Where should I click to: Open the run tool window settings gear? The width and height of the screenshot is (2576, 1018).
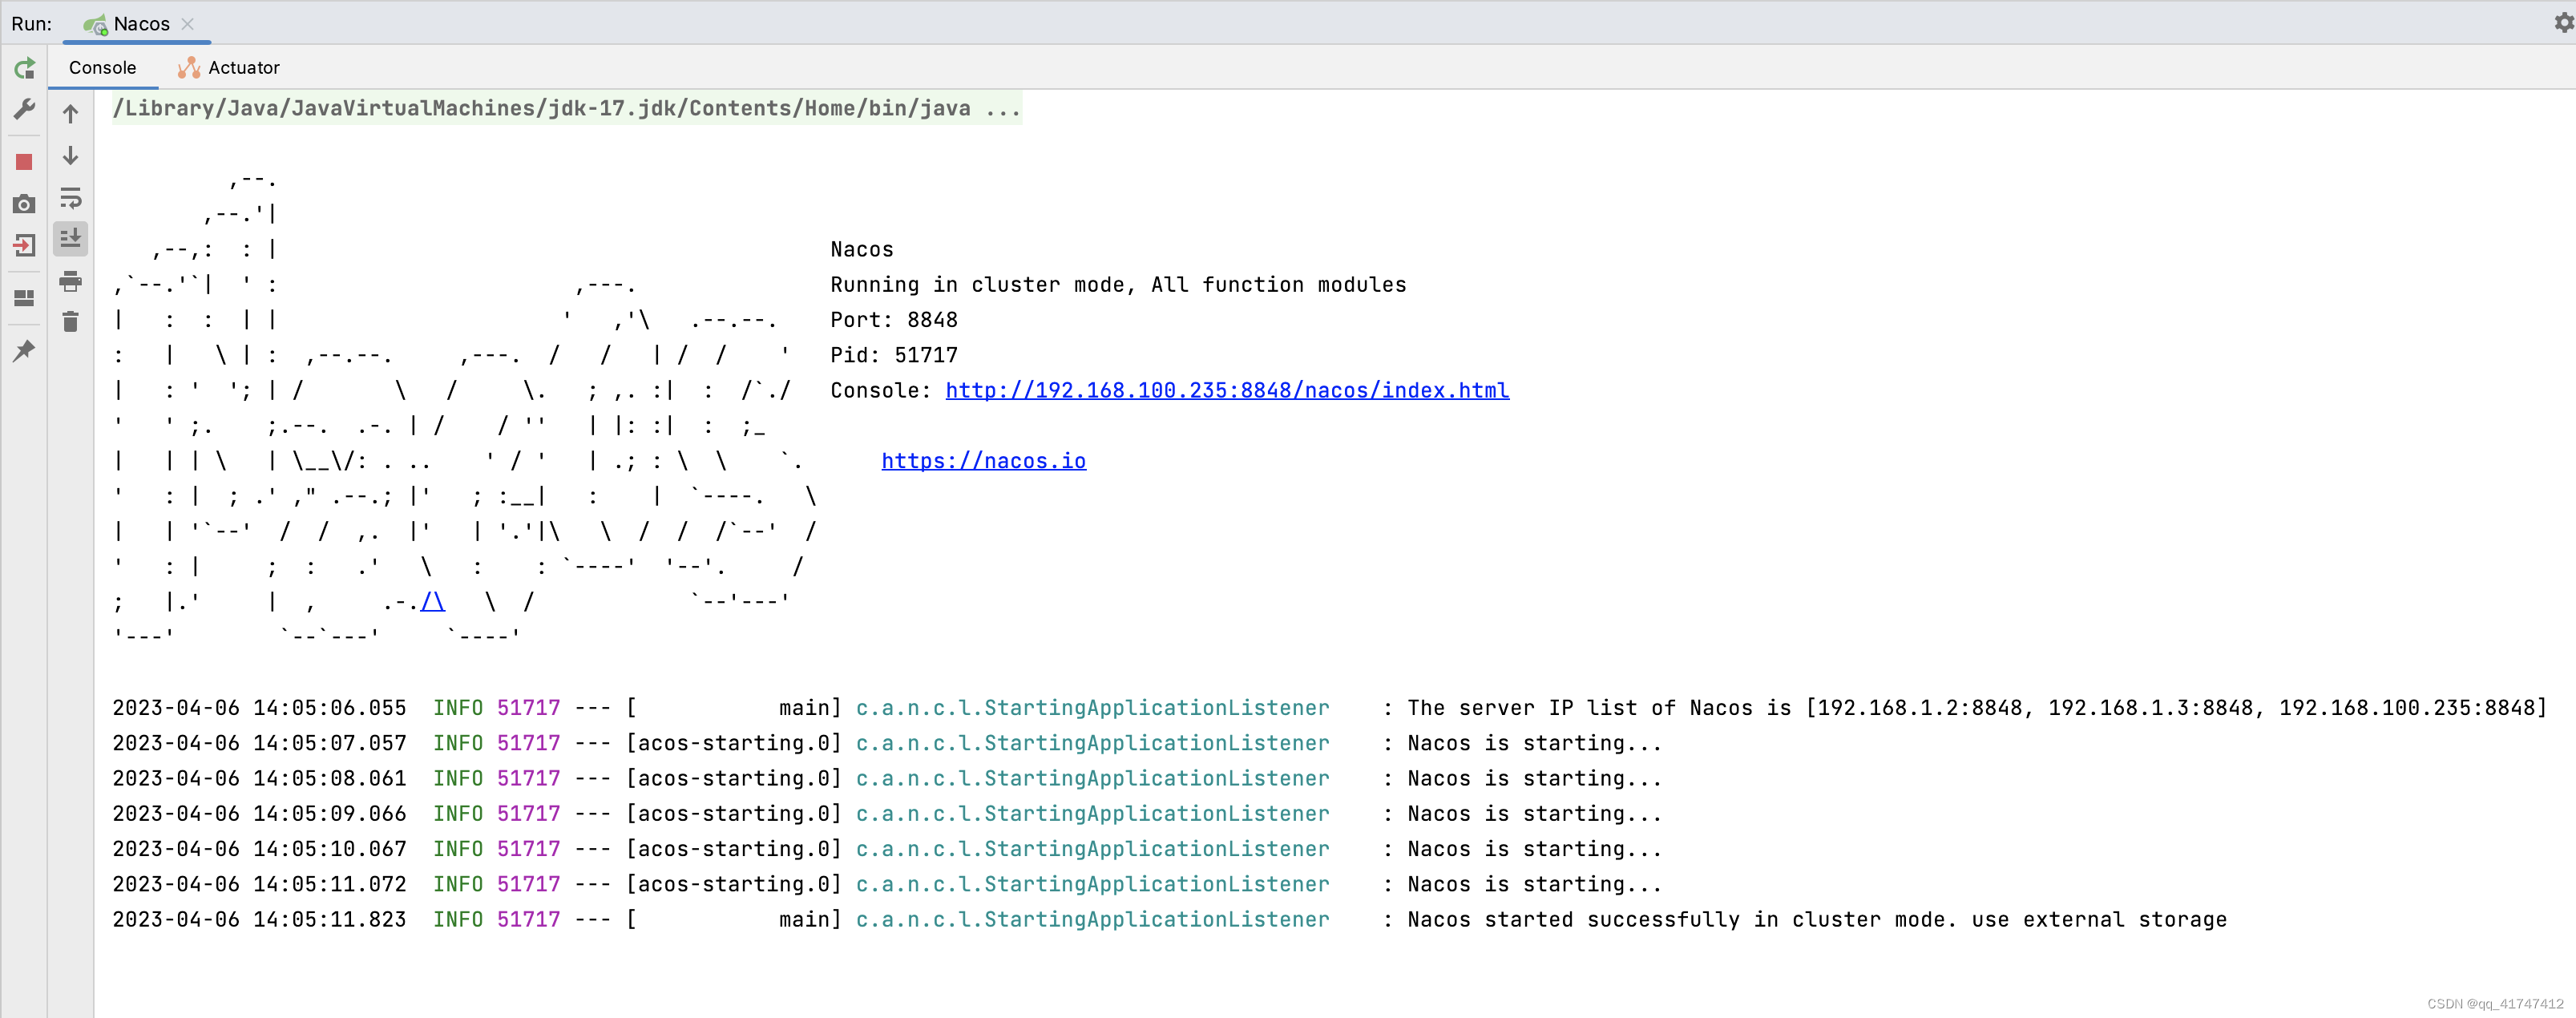(2556, 22)
